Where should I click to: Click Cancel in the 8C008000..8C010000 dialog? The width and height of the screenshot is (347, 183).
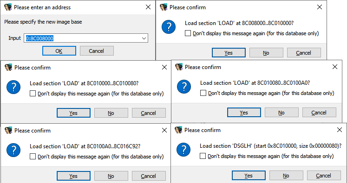(x=304, y=53)
